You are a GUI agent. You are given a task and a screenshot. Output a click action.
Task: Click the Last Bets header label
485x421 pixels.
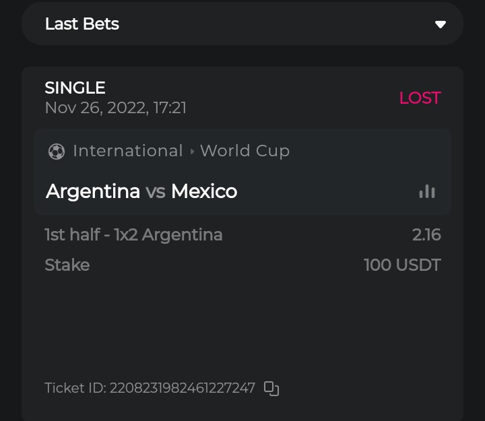82,24
